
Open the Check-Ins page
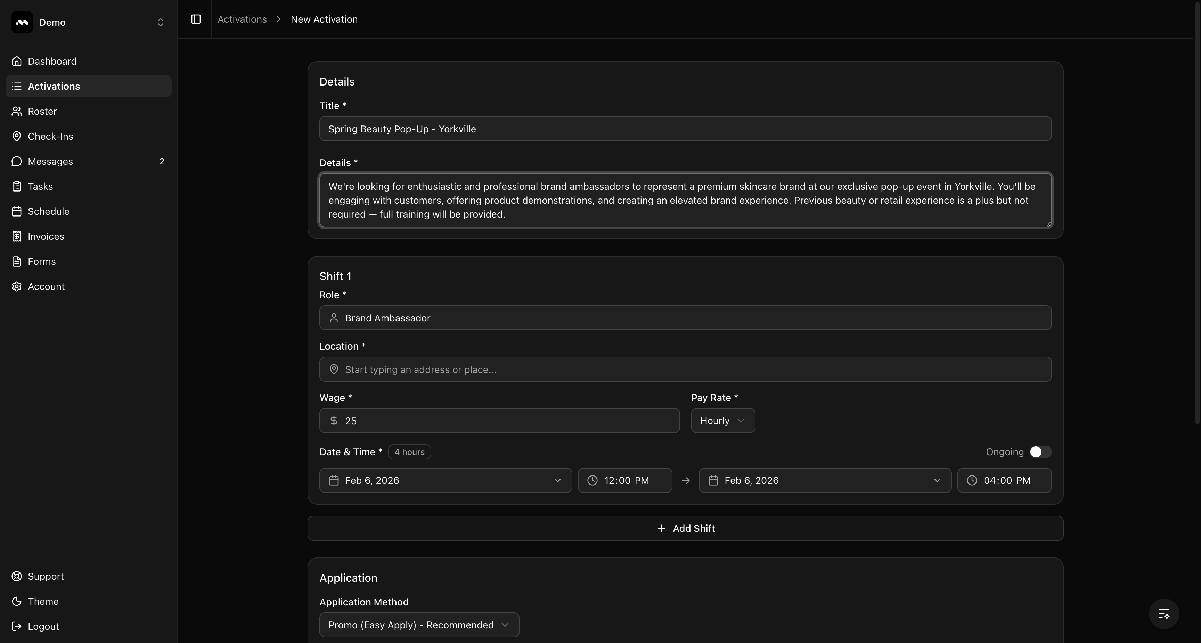[50, 136]
